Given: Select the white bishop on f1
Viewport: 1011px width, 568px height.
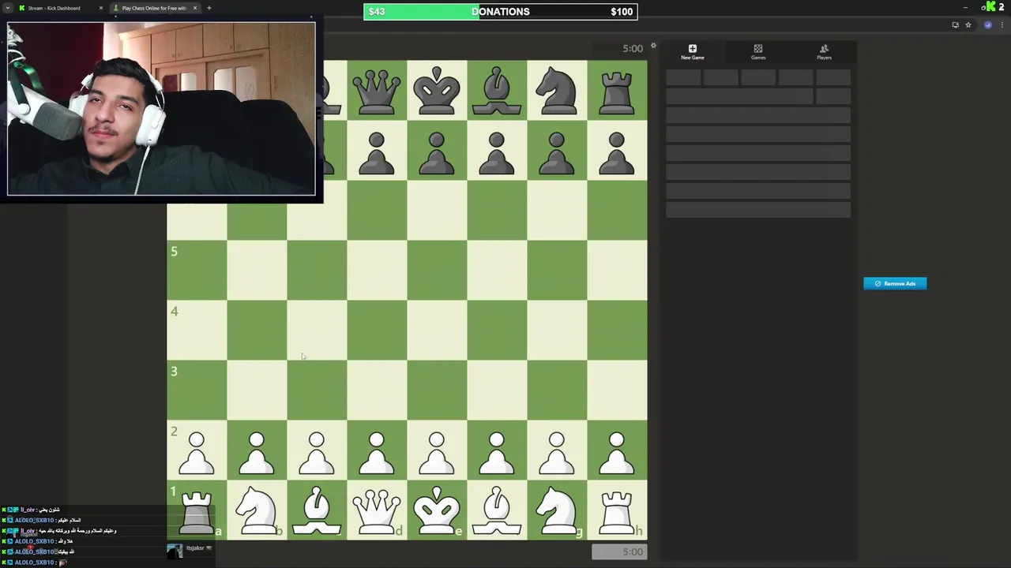Looking at the screenshot, I should [x=497, y=510].
